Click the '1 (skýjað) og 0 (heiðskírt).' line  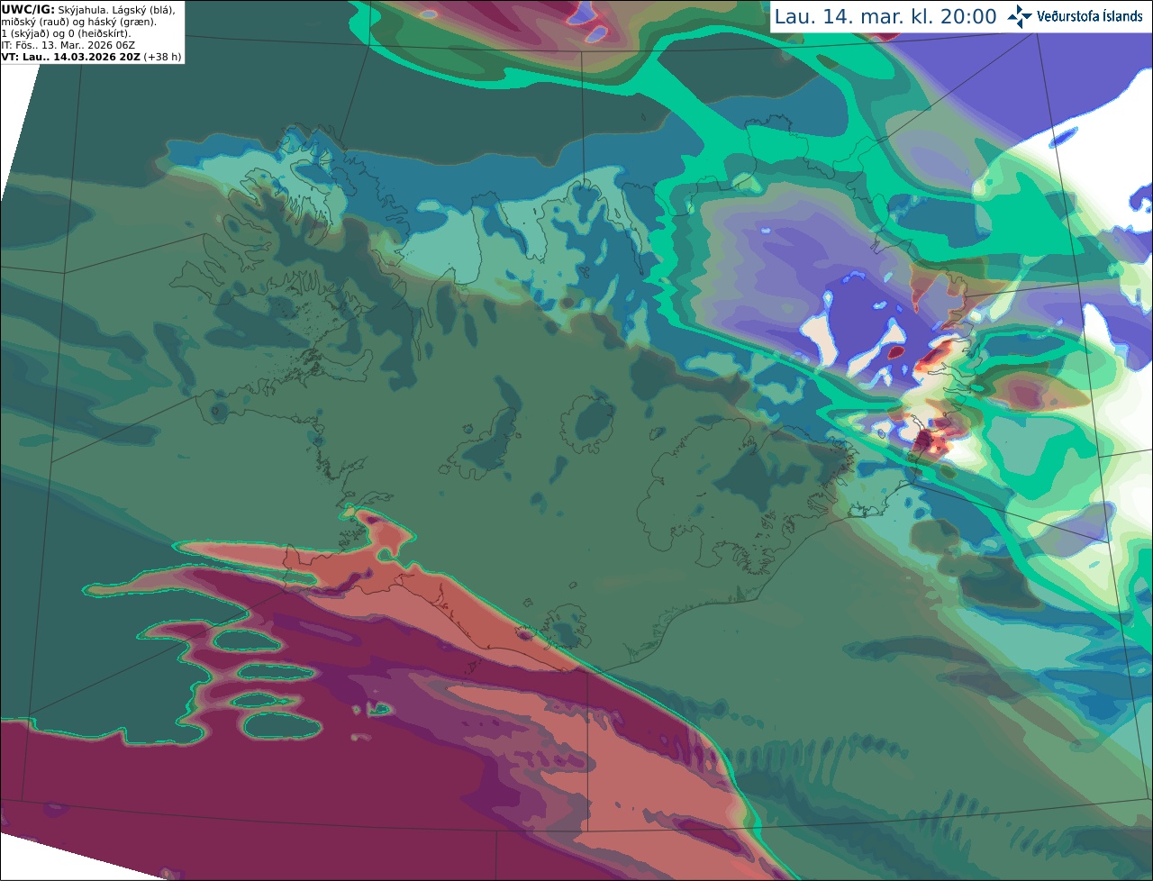pyautogui.click(x=66, y=33)
